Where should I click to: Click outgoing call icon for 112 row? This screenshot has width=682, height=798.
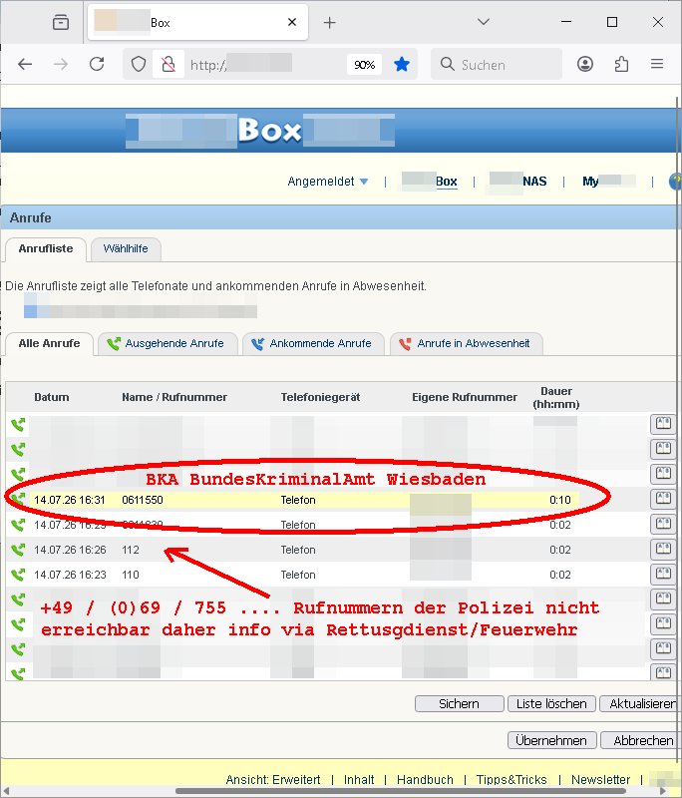tap(18, 550)
